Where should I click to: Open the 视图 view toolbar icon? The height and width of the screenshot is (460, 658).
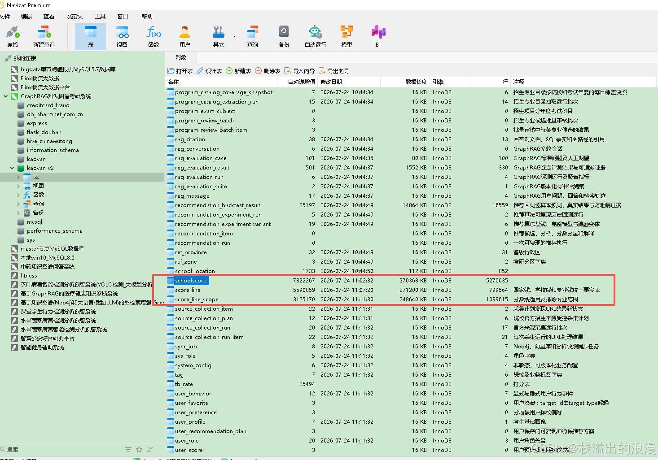click(x=122, y=36)
